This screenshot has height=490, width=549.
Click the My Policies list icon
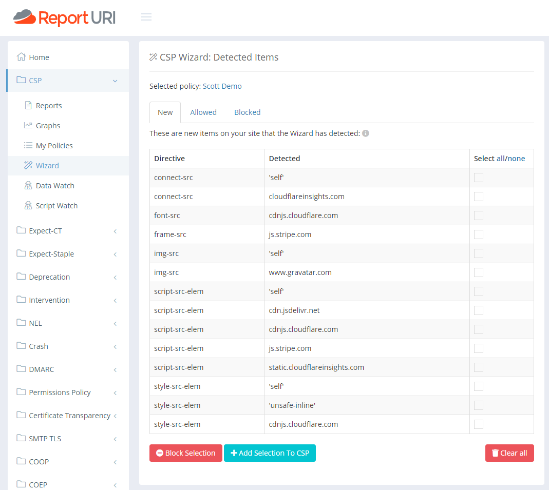[28, 145]
